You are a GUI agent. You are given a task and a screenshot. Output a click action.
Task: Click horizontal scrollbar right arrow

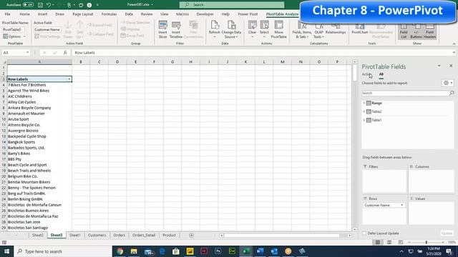350,236
